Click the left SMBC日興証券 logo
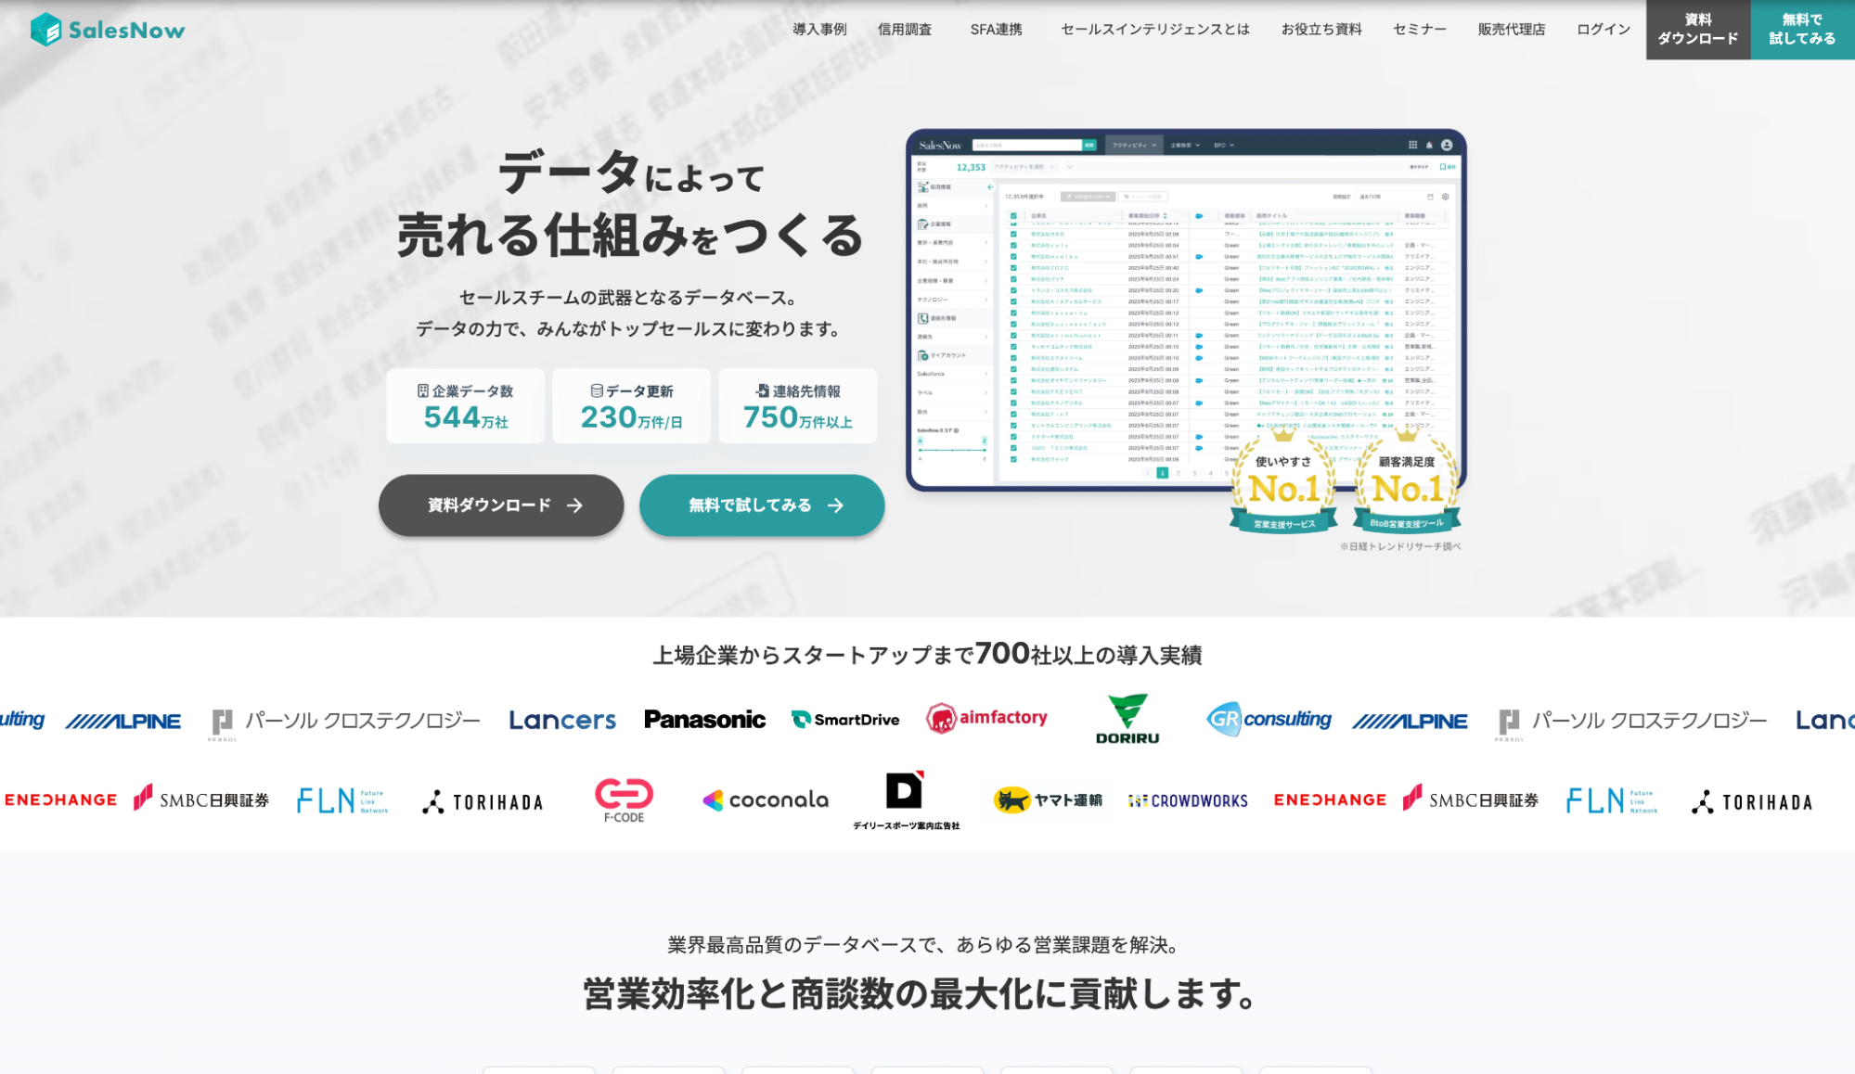 click(x=201, y=799)
